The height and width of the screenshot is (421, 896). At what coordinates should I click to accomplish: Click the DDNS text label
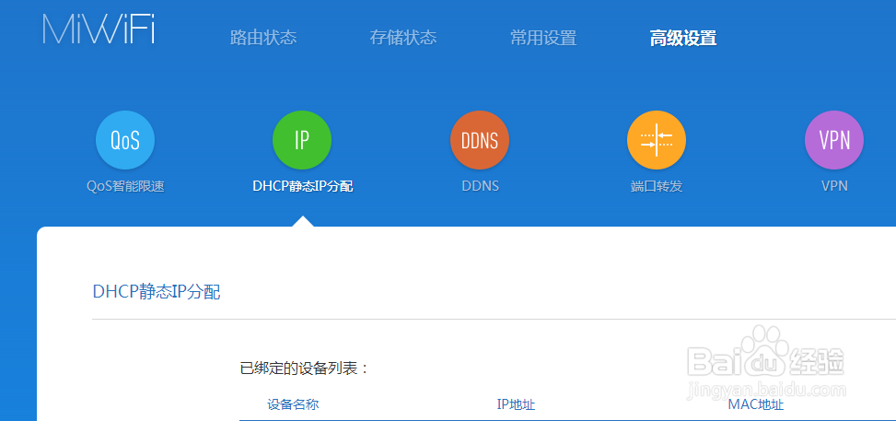(480, 186)
